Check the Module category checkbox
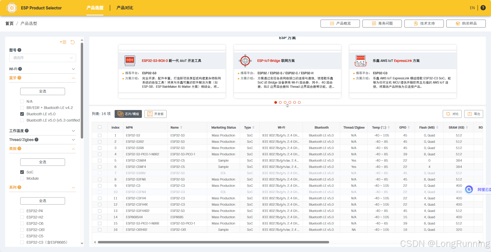Viewport: 491px width, 252px height. pos(22,178)
